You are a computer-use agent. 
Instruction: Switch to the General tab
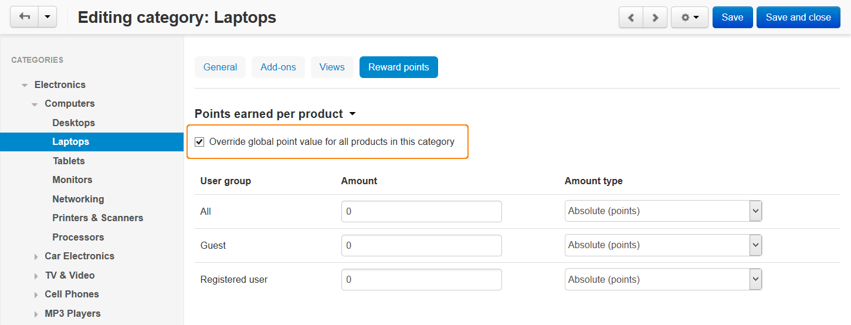coord(220,67)
